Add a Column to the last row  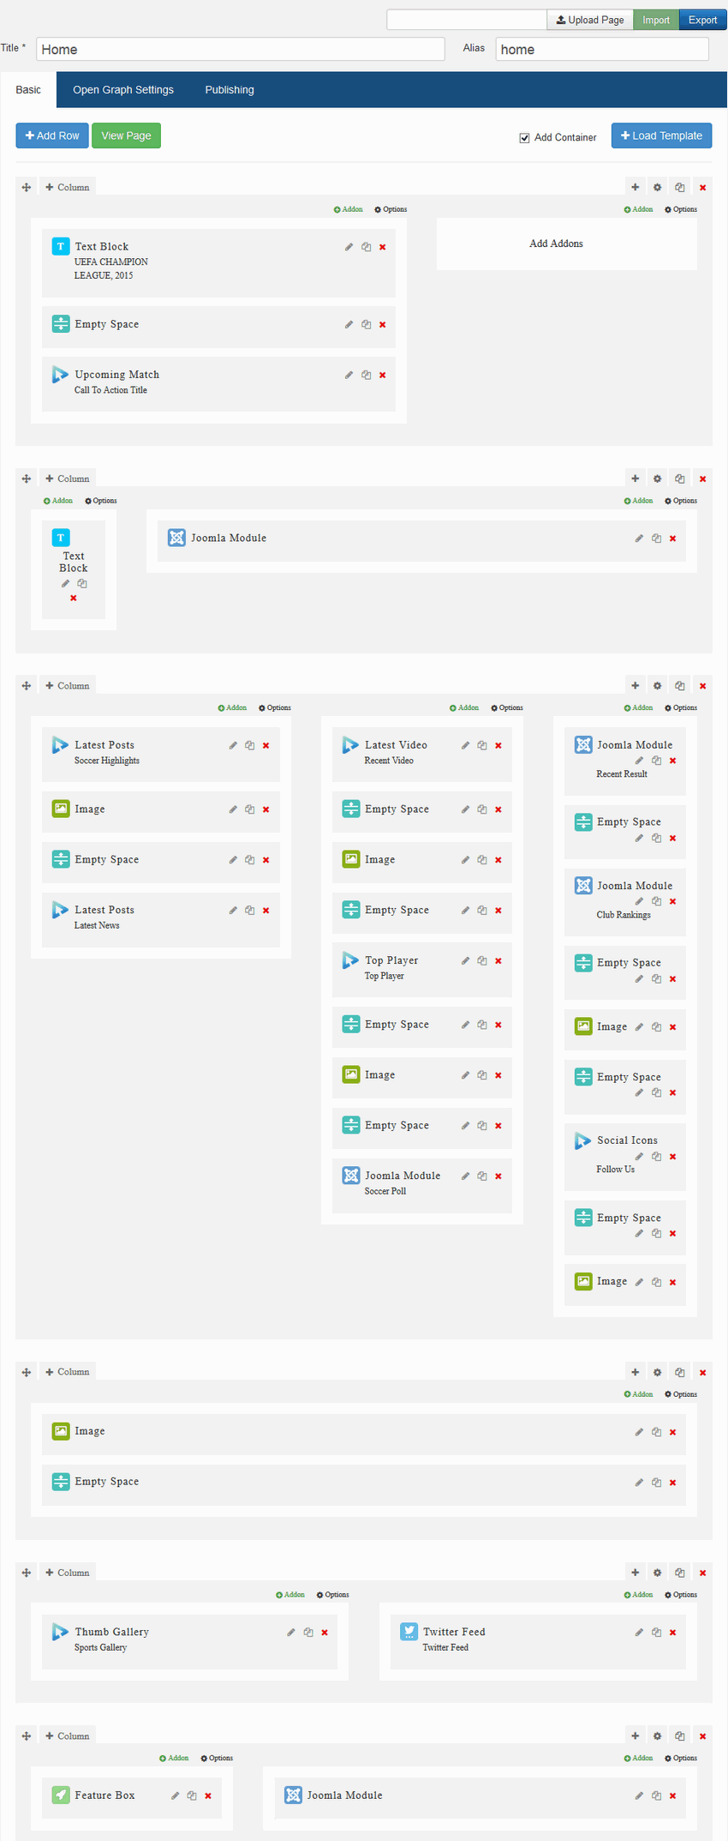(x=68, y=1736)
